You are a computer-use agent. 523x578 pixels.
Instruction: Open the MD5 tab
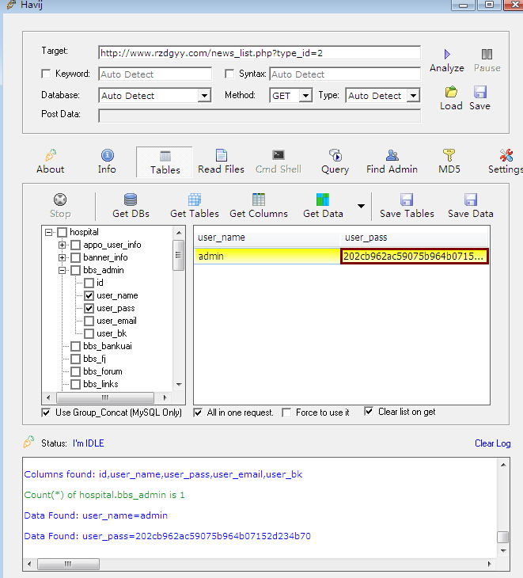(449, 162)
